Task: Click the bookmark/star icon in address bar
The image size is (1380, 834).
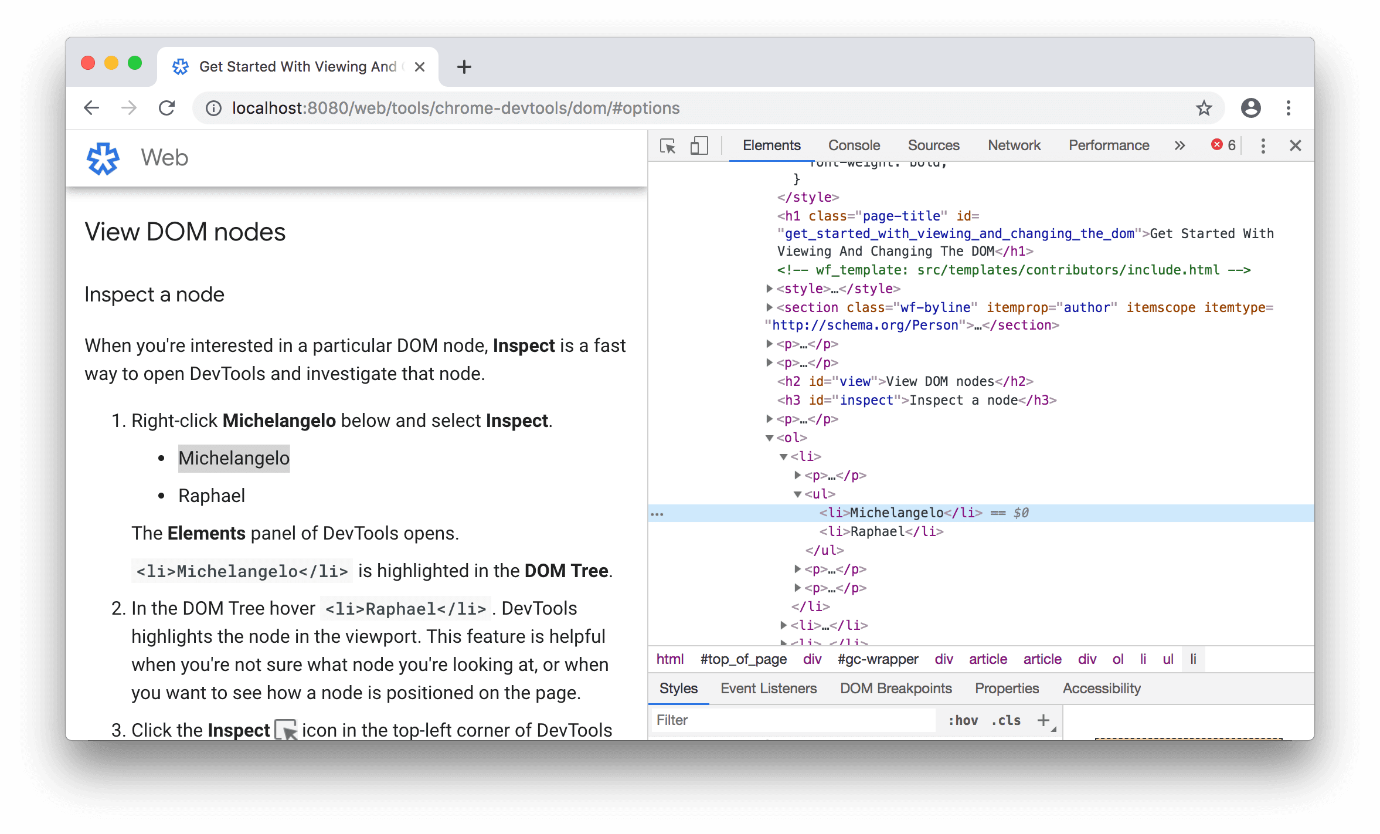Action: pos(1205,109)
